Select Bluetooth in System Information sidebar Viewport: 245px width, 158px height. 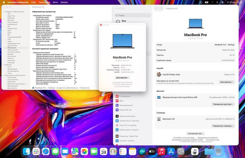(x=11, y=18)
